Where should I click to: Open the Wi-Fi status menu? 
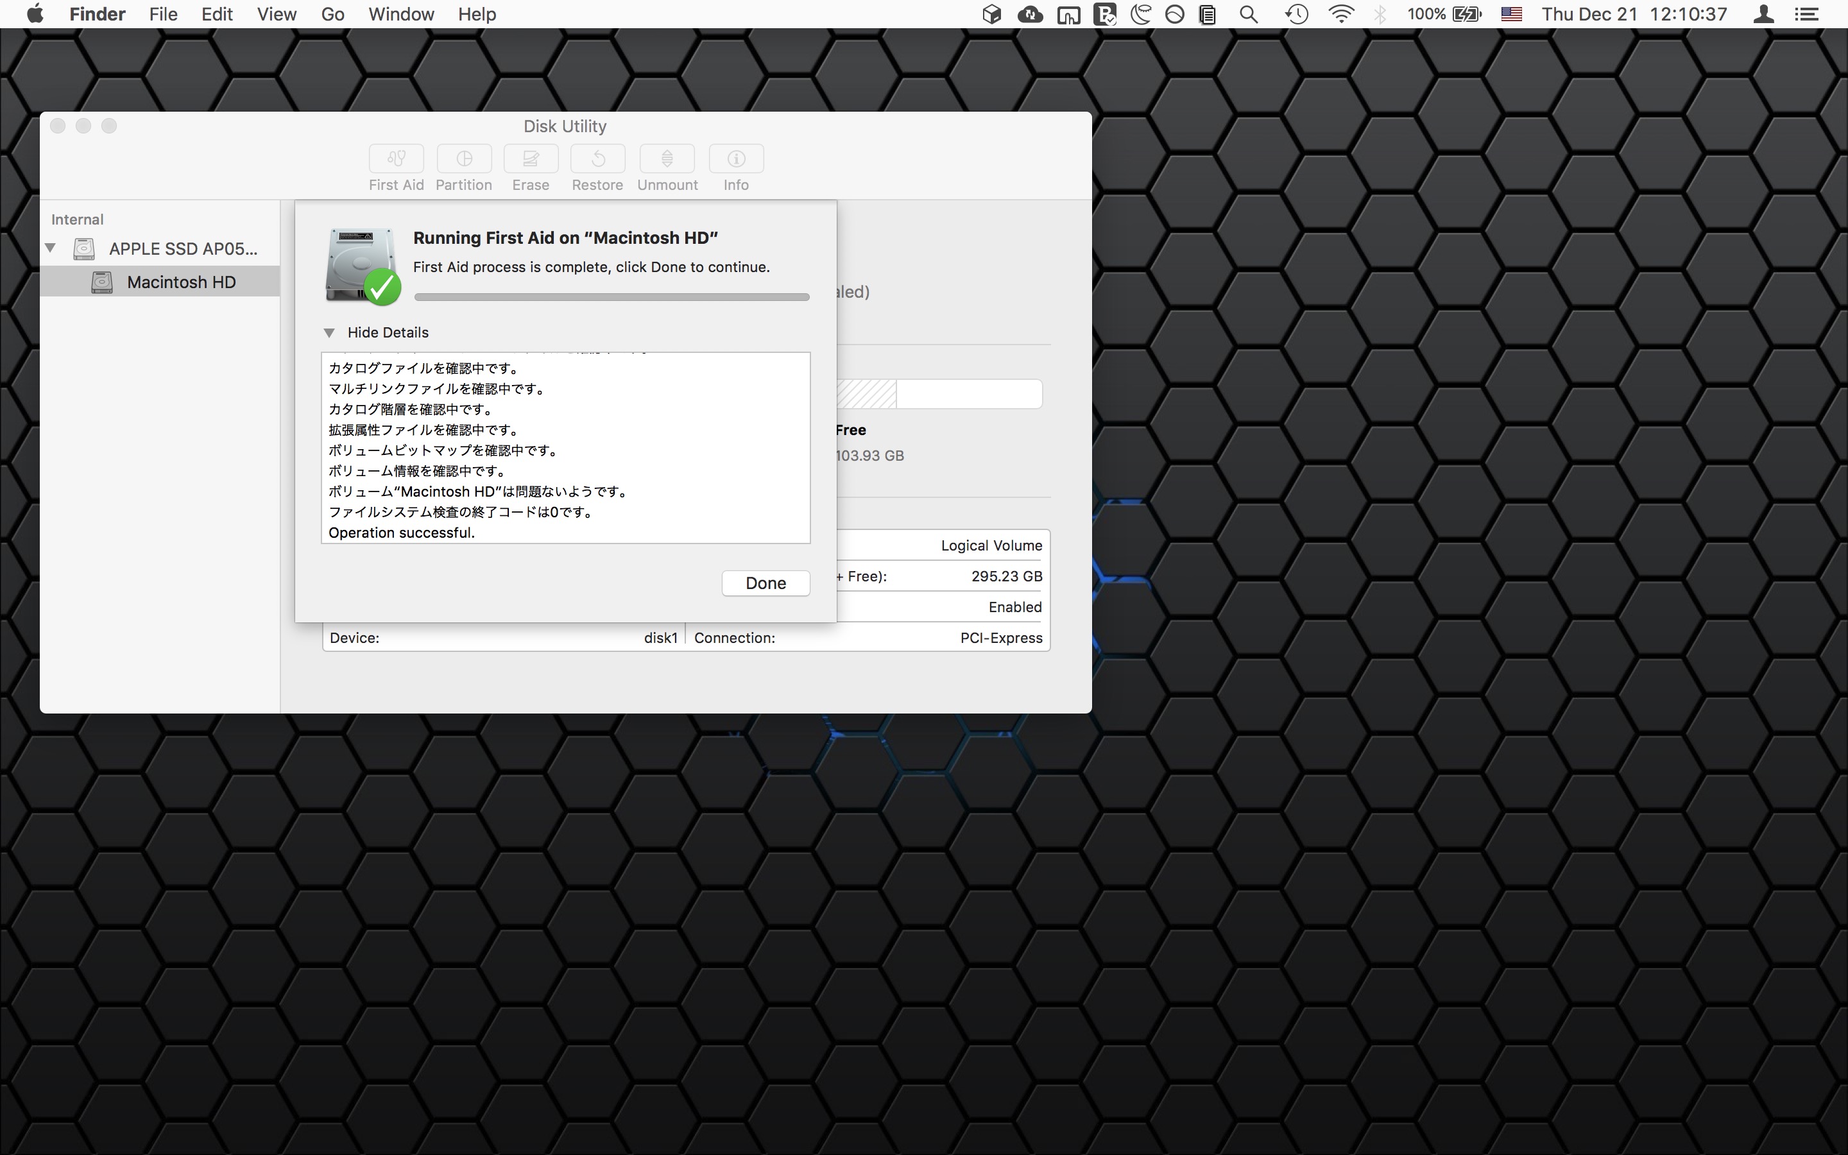(1341, 15)
